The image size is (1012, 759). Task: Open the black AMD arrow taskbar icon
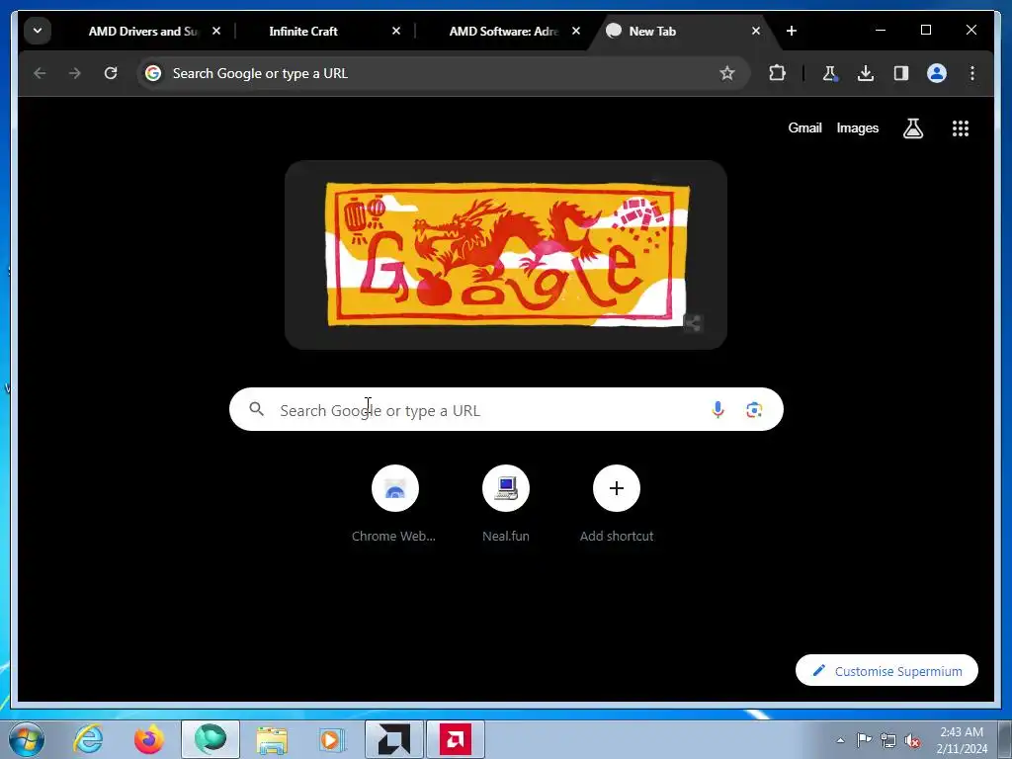point(393,739)
